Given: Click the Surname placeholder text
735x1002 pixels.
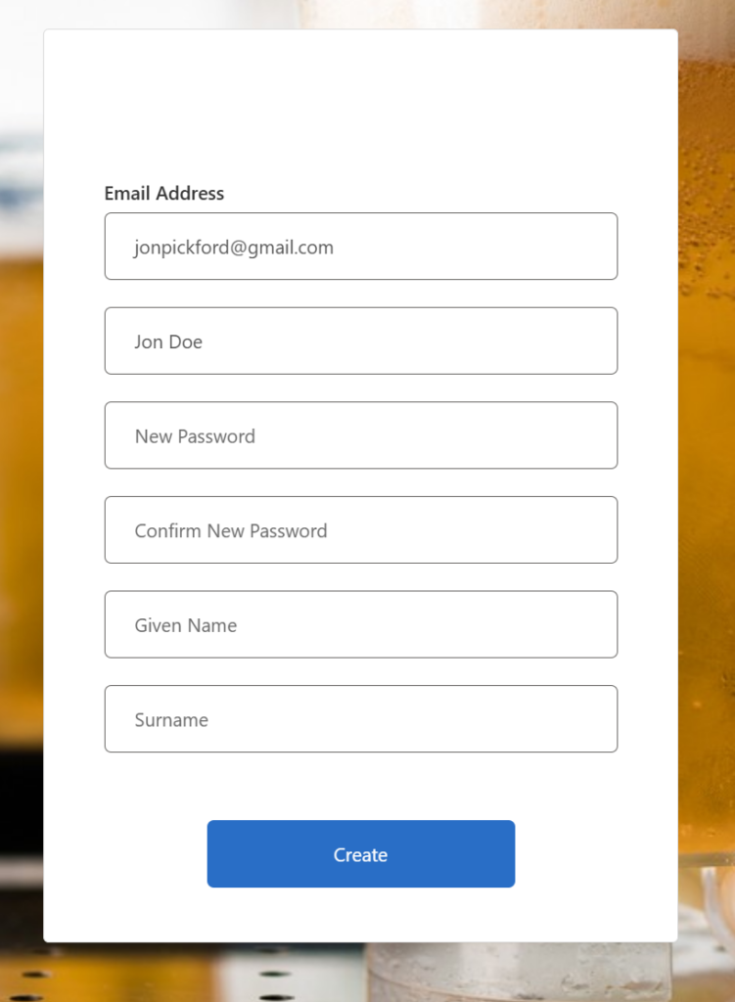Looking at the screenshot, I should (171, 720).
